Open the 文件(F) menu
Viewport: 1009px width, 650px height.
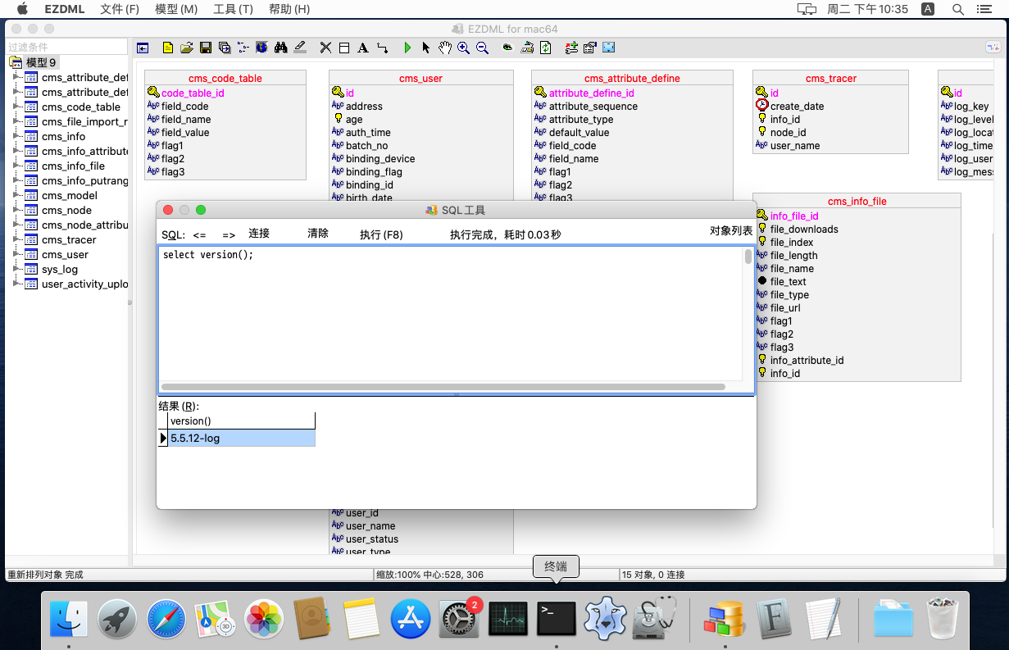pos(120,9)
